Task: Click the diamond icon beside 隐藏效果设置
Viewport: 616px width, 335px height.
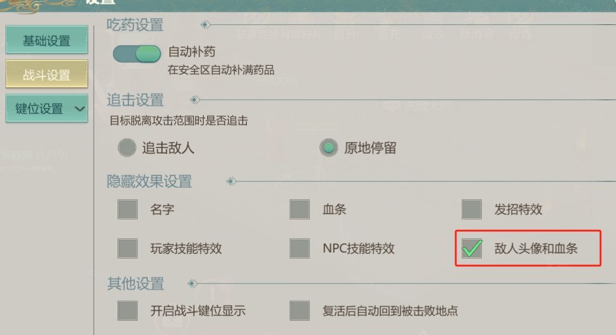Action: [x=231, y=181]
